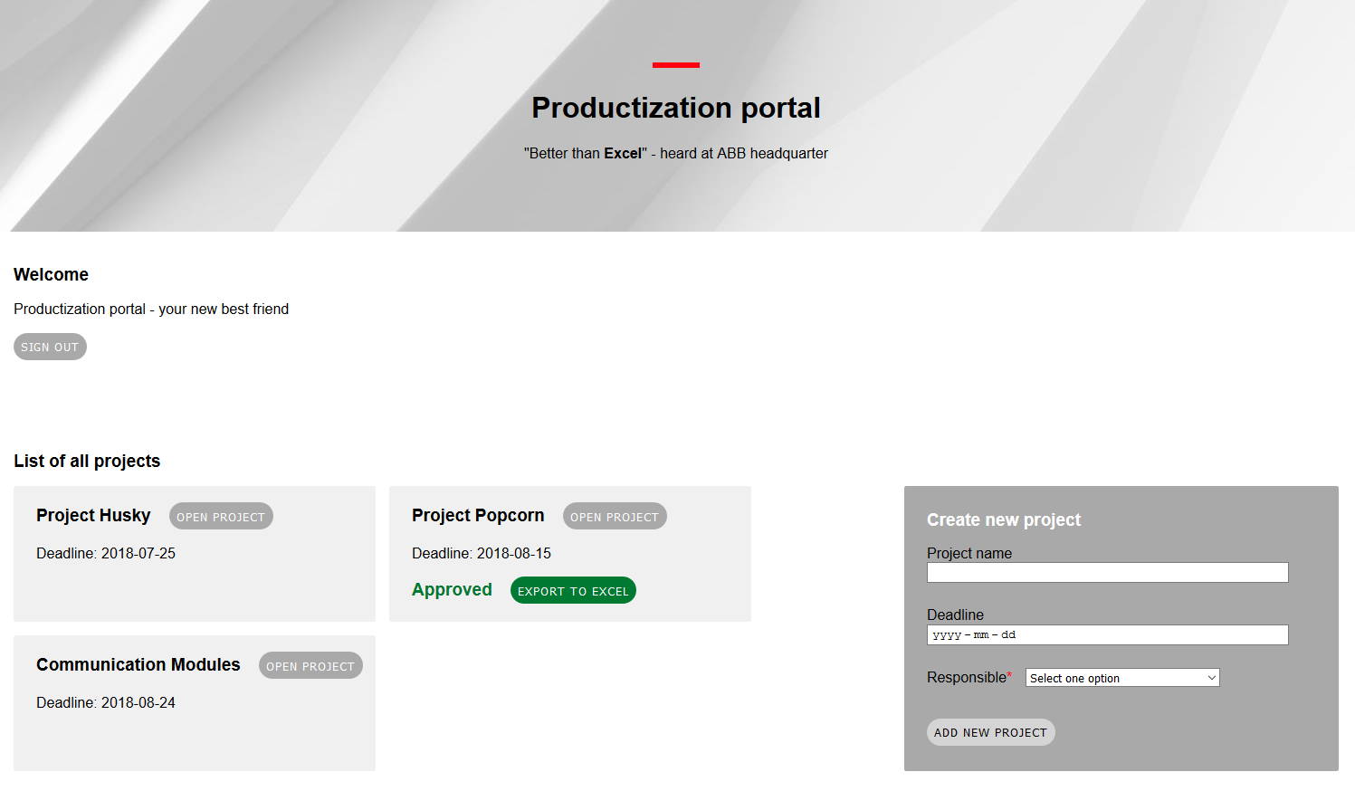Expand the Responsible dropdown

pos(1122,678)
